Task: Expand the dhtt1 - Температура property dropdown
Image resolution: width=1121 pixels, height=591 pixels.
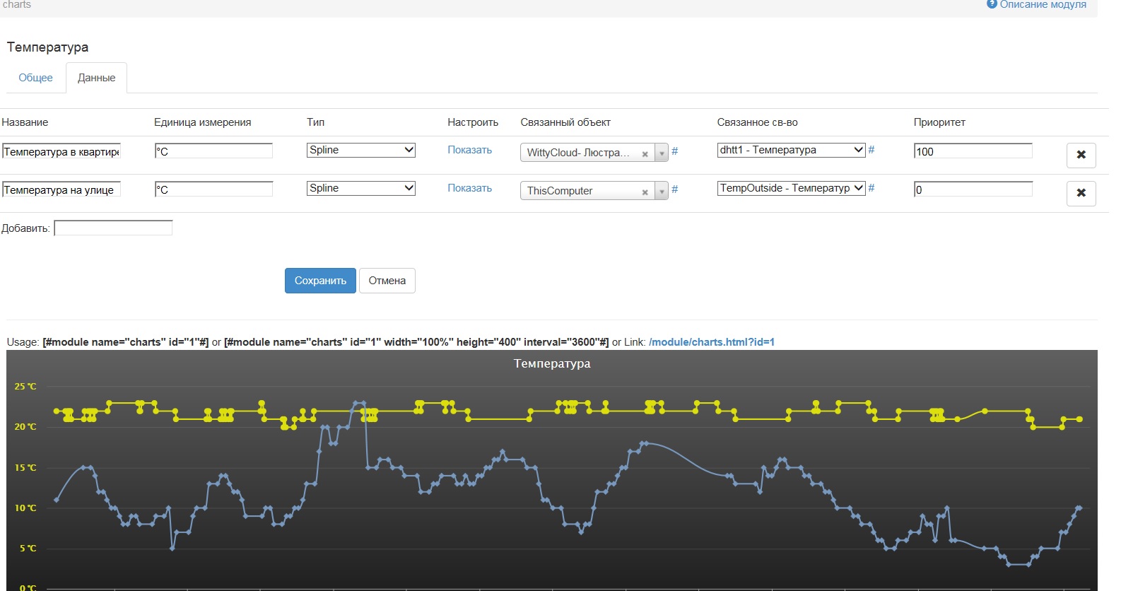Action: 791,150
